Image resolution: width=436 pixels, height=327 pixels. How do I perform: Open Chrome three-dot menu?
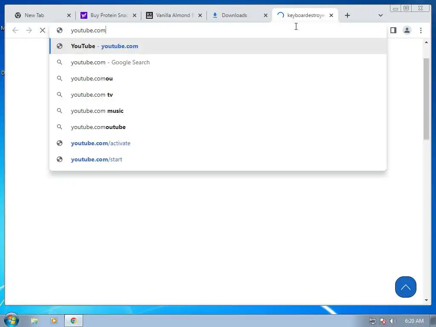point(421,30)
